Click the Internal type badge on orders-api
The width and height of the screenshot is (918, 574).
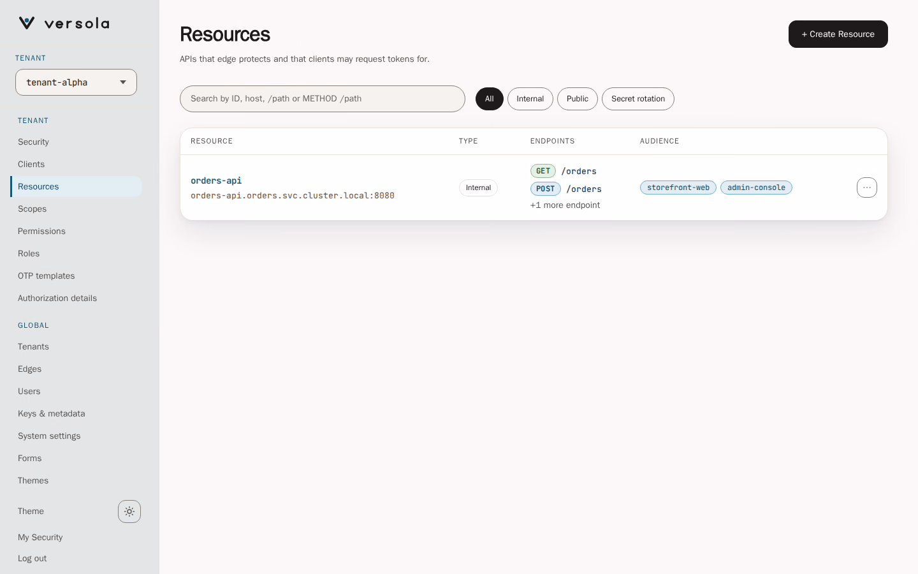click(x=478, y=188)
